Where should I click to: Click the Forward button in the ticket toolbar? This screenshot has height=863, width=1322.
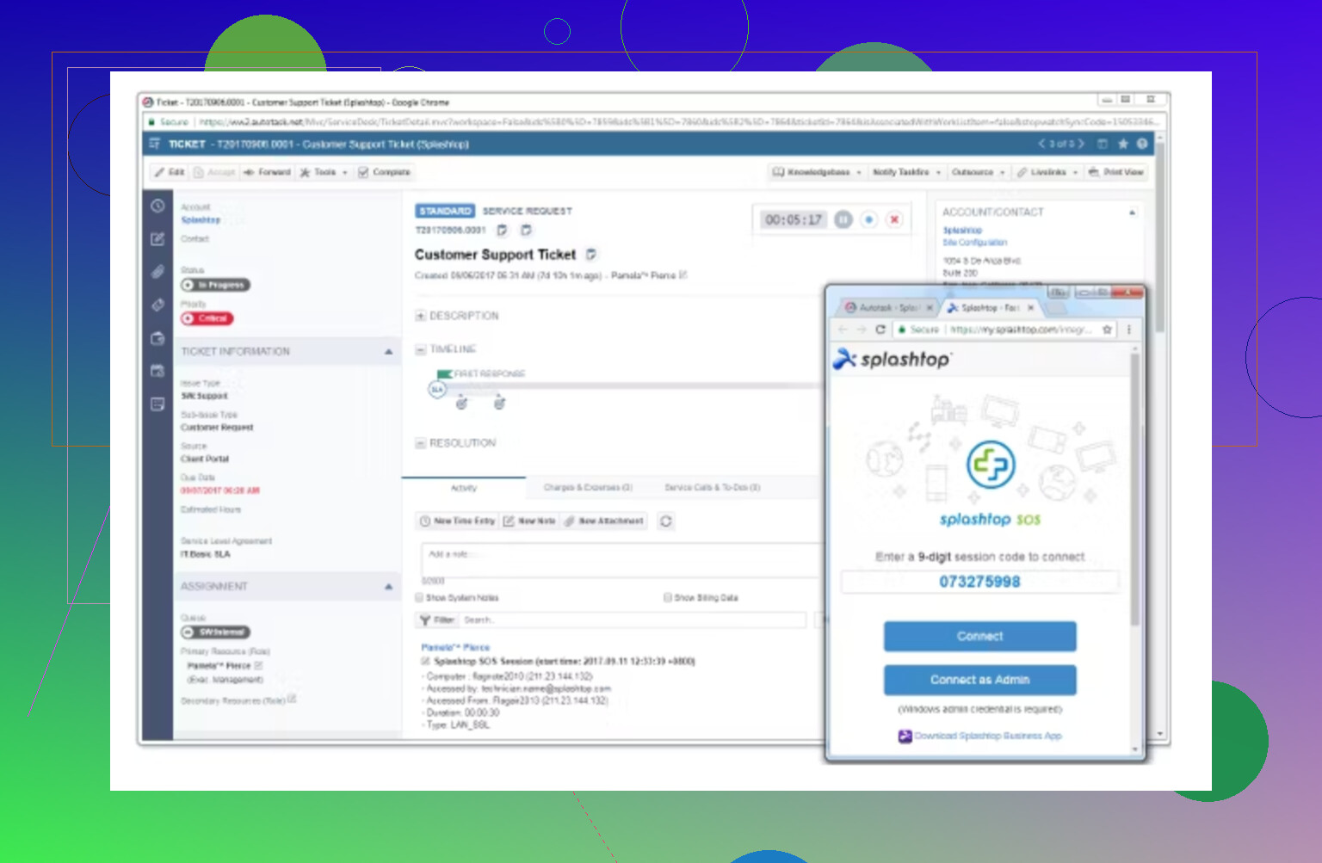click(267, 172)
